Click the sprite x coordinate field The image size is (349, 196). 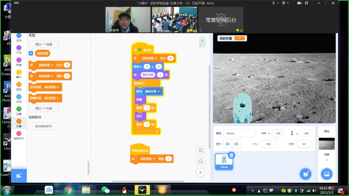tap(278, 133)
